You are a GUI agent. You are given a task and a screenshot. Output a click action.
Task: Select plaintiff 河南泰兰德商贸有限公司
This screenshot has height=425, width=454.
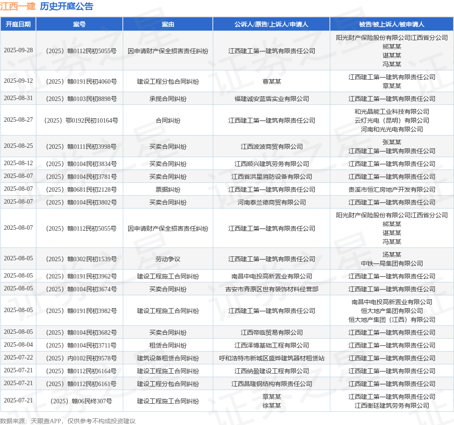(x=272, y=202)
